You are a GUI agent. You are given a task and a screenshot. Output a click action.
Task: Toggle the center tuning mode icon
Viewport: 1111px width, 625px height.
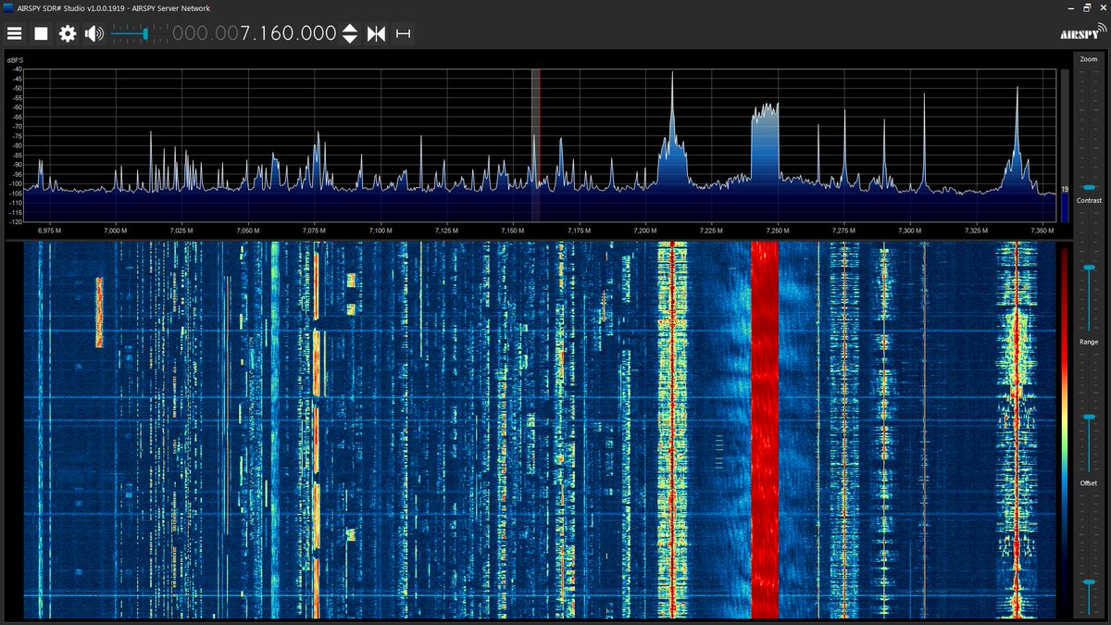[x=376, y=32]
